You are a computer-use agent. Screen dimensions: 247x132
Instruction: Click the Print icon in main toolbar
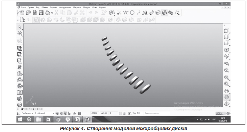click(48, 13)
